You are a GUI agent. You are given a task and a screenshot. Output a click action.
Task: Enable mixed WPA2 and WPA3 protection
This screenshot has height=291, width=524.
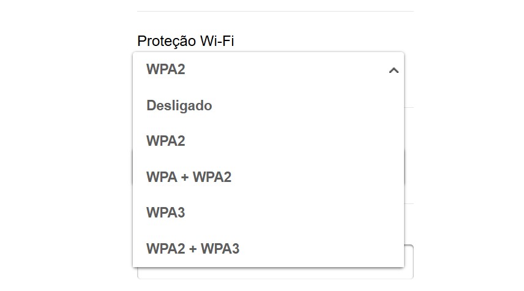pyautogui.click(x=193, y=249)
